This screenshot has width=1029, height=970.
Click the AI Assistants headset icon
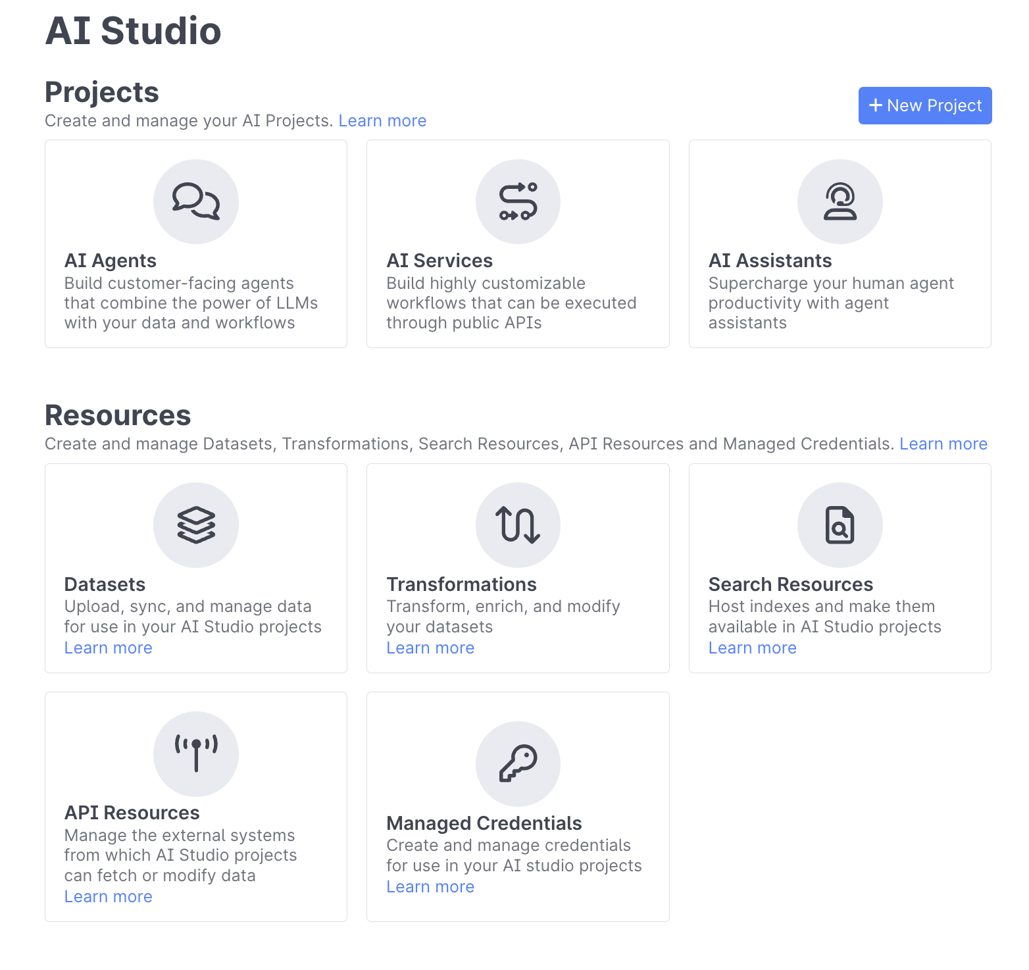[x=840, y=201]
